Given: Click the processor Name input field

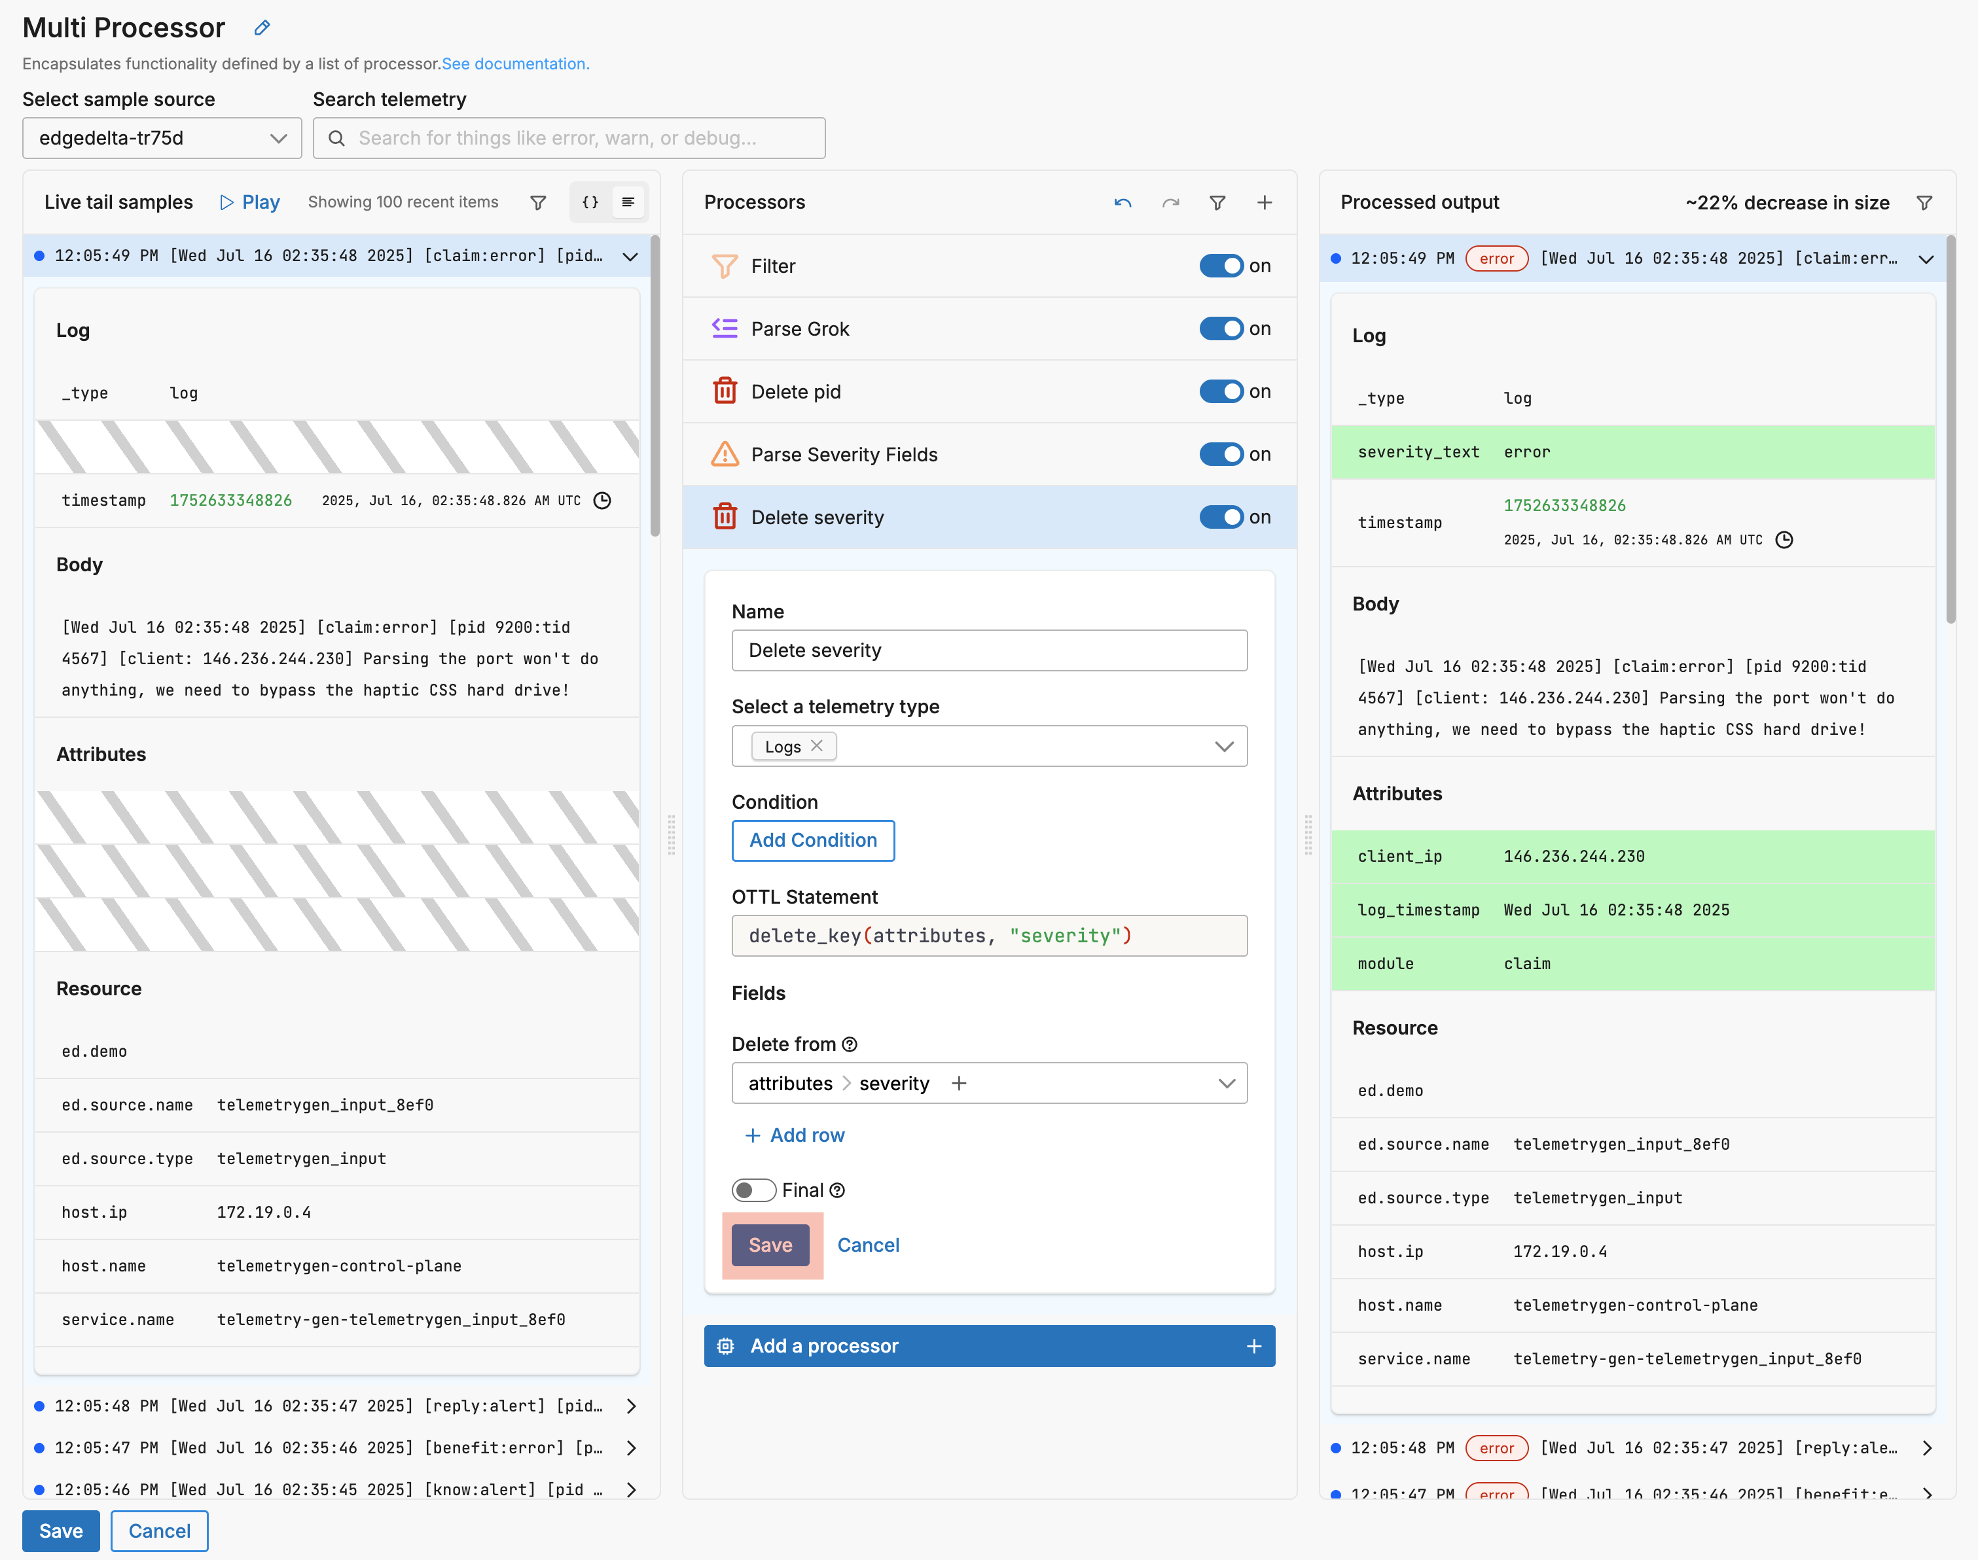Looking at the screenshot, I should coord(990,650).
